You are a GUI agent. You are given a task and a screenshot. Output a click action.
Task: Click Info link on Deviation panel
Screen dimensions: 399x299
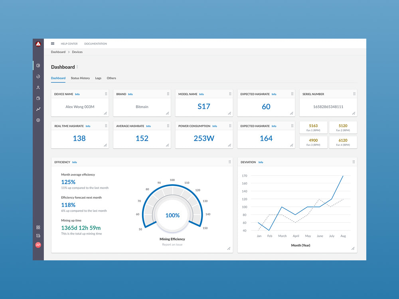click(261, 162)
